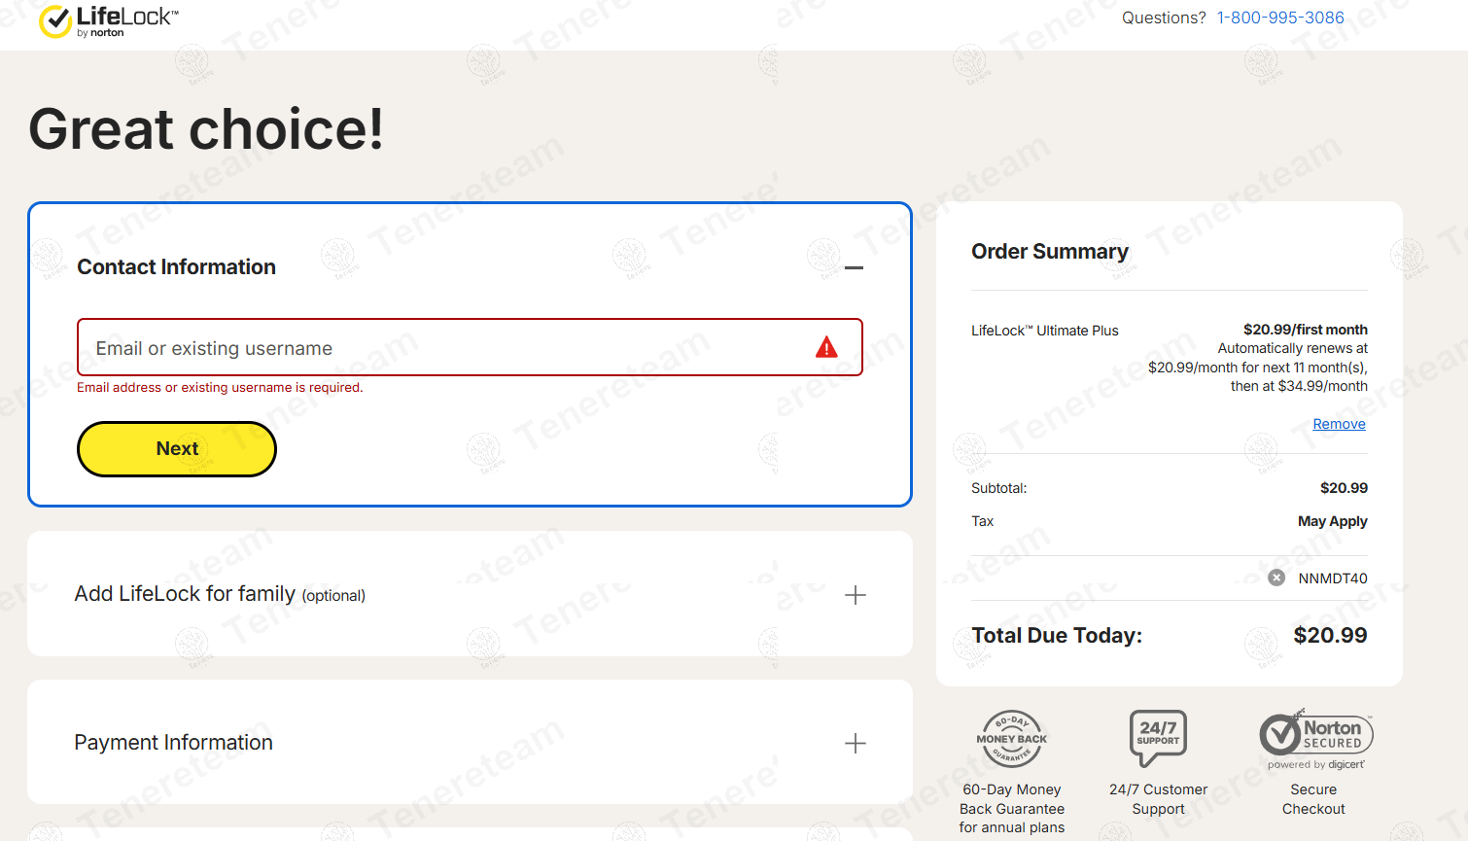Click the Questions? label in header

[x=1164, y=18]
